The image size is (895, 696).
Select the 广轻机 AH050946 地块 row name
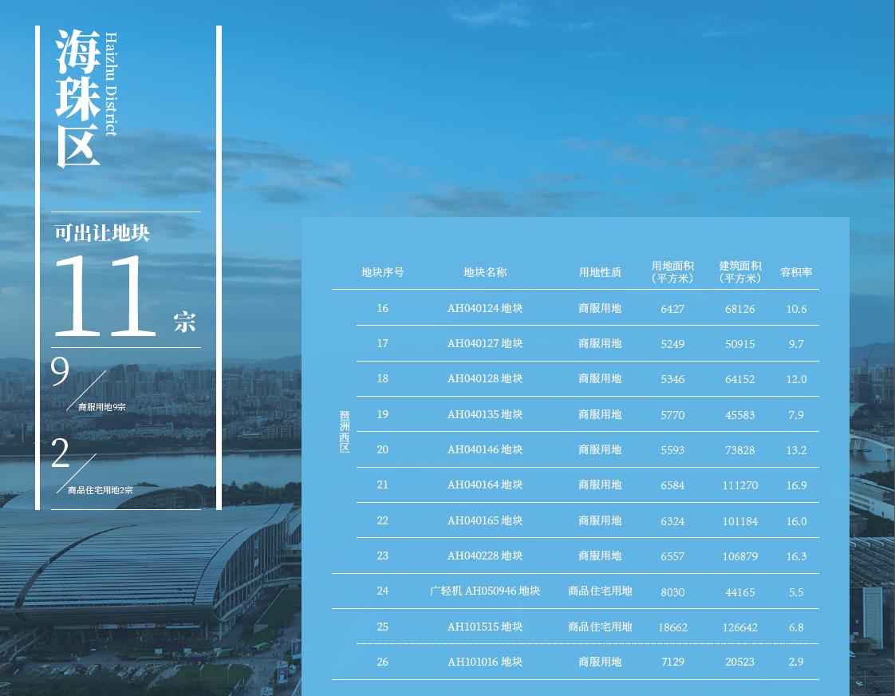(x=484, y=591)
